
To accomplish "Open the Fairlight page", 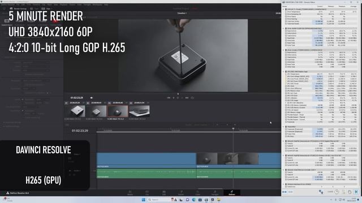I will (215, 193).
